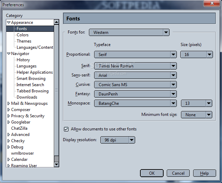Expand the Privacy & Security category
The image size is (222, 183).
(9, 116)
